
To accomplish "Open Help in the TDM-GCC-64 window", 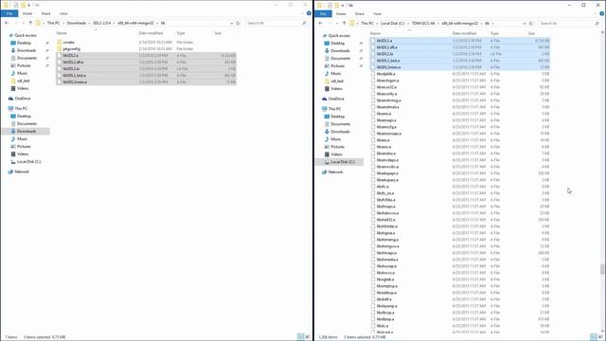I will click(x=602, y=13).
